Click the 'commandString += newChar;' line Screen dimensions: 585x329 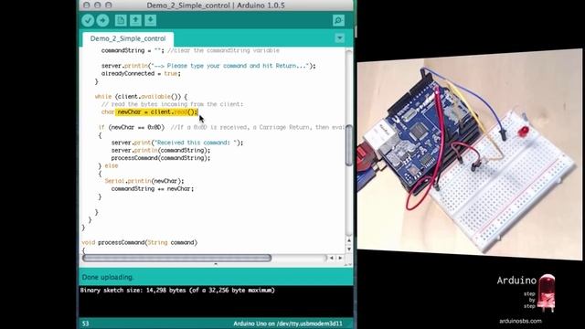pyautogui.click(x=153, y=189)
